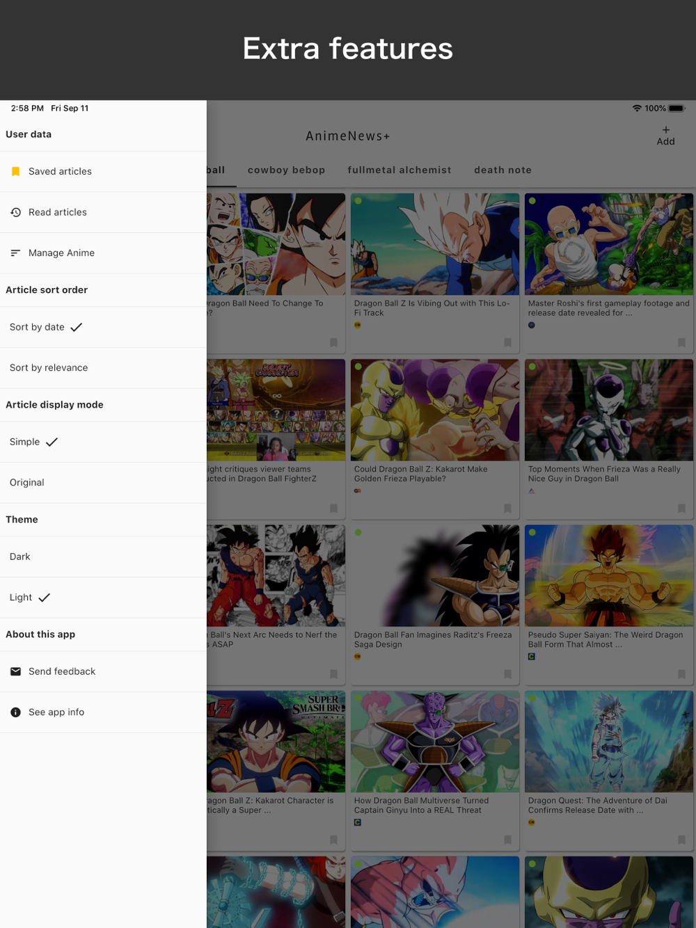Viewport: 696px width, 928px height.
Task: Select Sort by relevance option
Action: coord(103,368)
